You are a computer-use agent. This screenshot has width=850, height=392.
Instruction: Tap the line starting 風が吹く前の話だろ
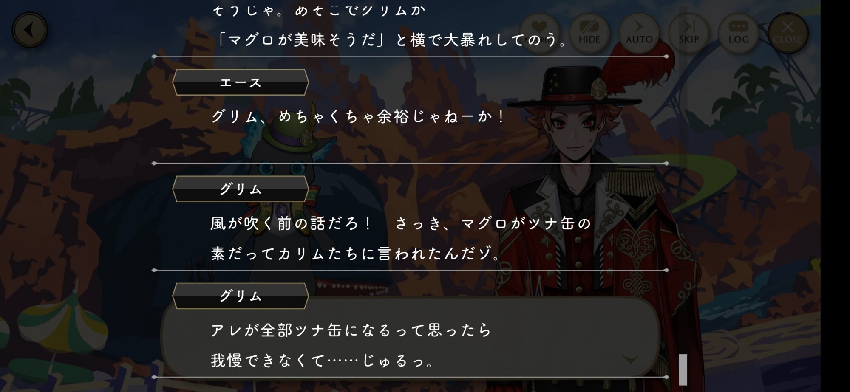[401, 223]
